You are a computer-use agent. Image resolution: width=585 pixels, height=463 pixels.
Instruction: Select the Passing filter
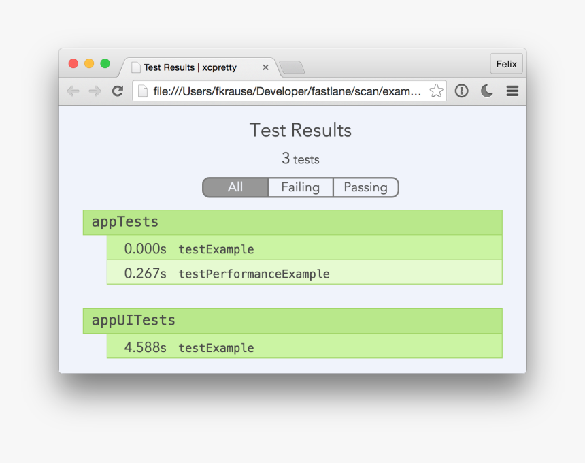tap(365, 187)
